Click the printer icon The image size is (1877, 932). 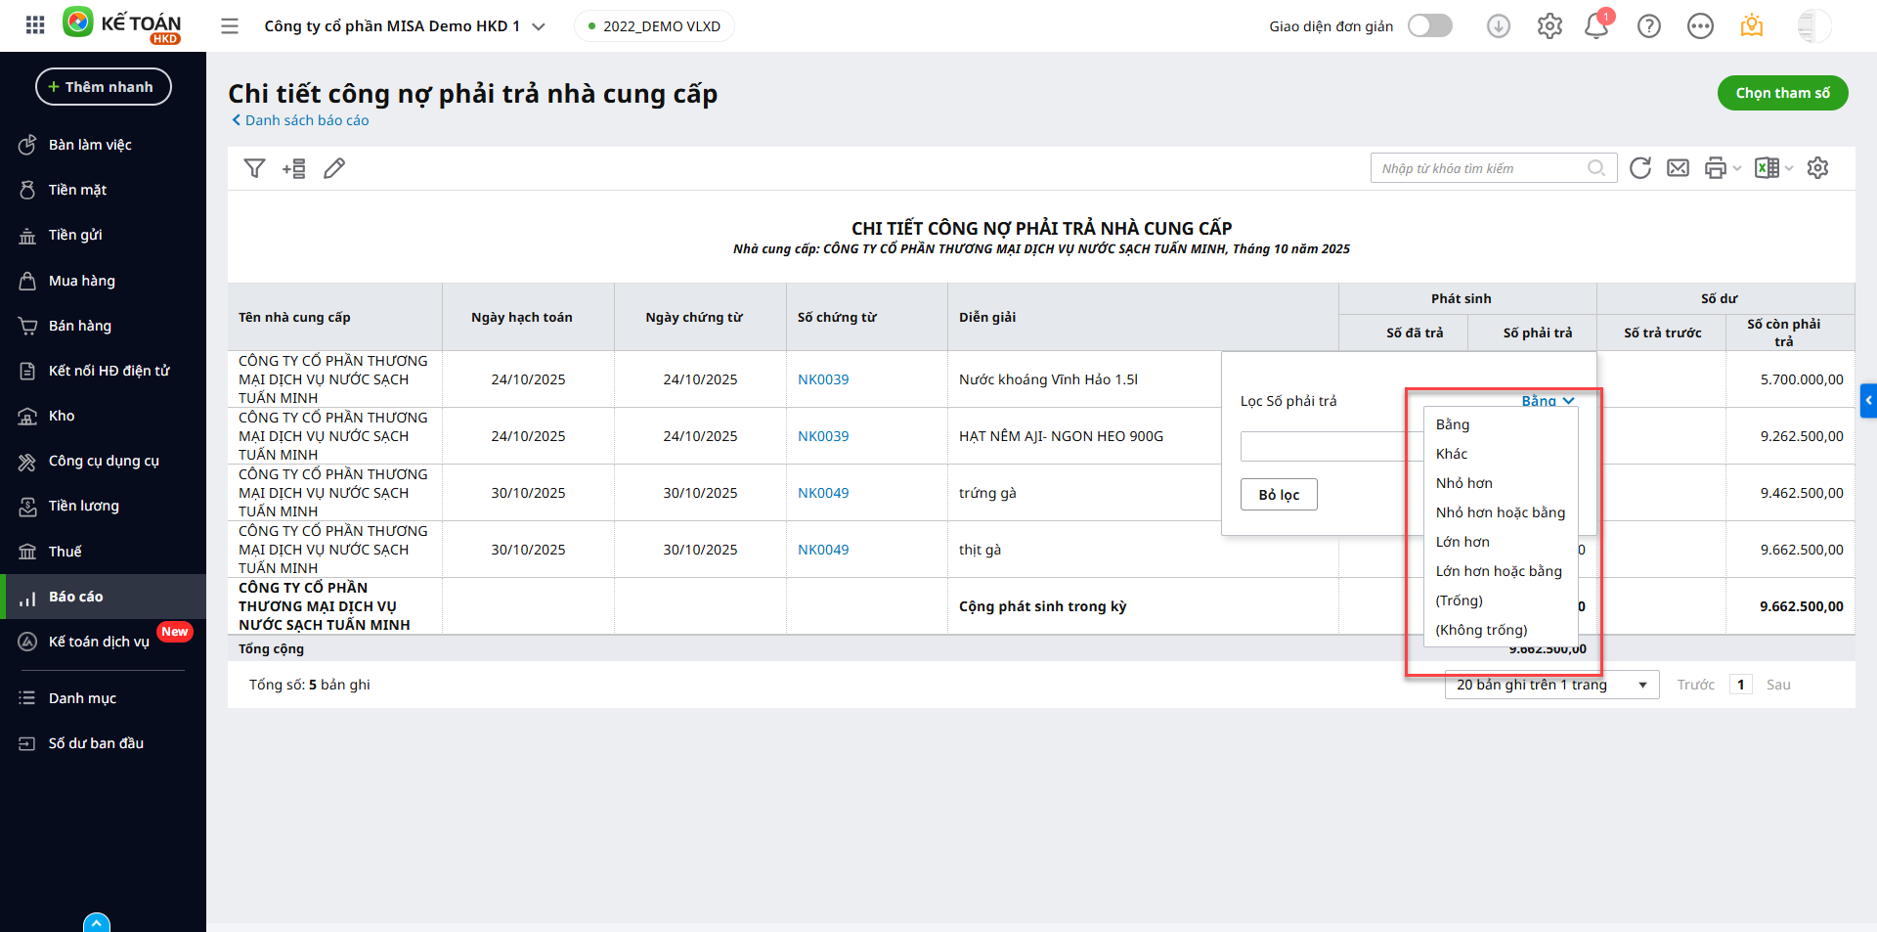tap(1715, 168)
